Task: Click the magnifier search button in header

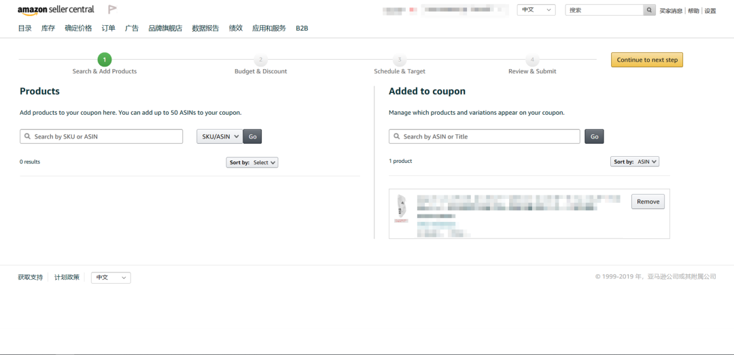Action: pos(650,10)
